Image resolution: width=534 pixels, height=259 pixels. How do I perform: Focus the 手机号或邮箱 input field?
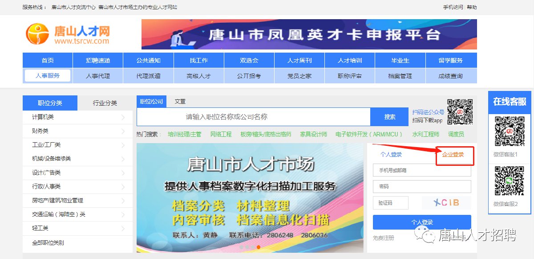(x=422, y=170)
